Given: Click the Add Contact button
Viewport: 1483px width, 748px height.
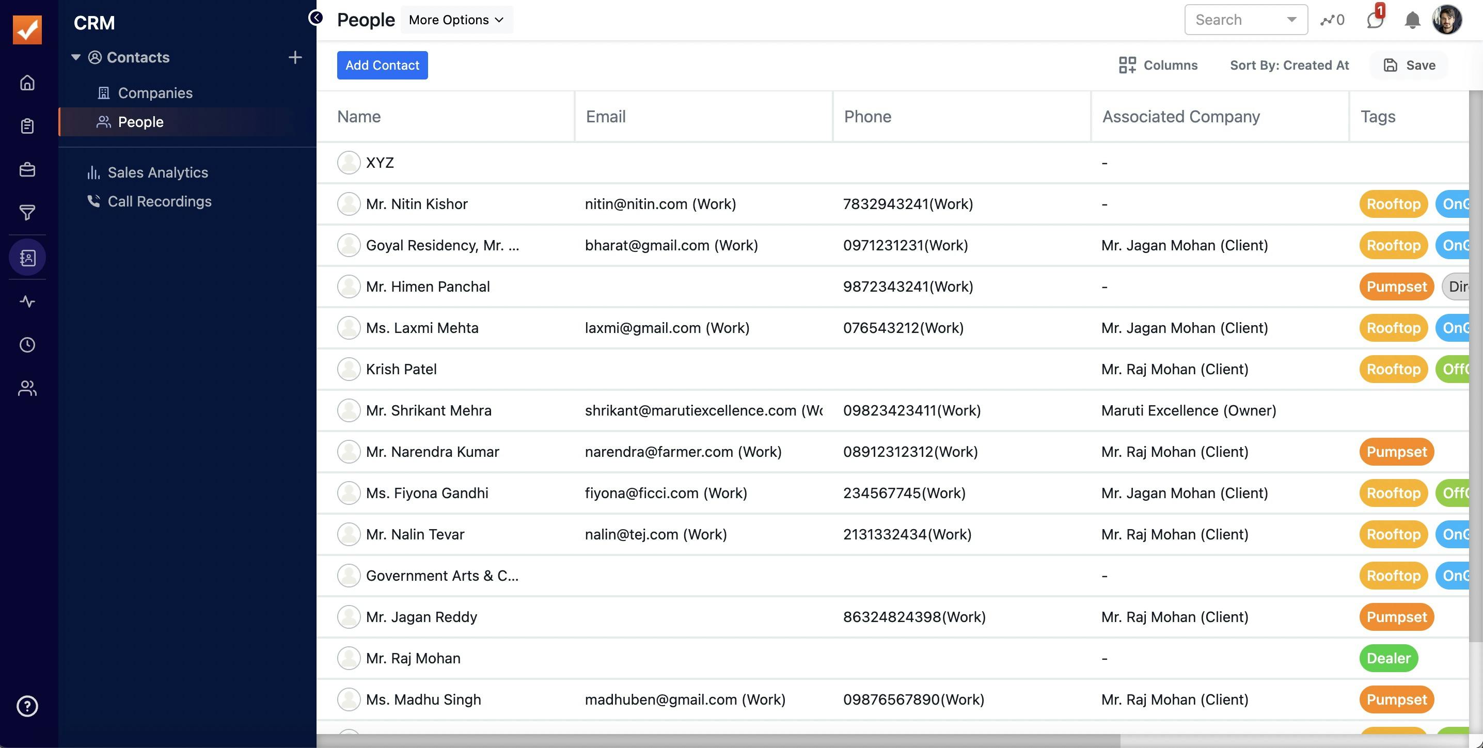Looking at the screenshot, I should click(382, 65).
